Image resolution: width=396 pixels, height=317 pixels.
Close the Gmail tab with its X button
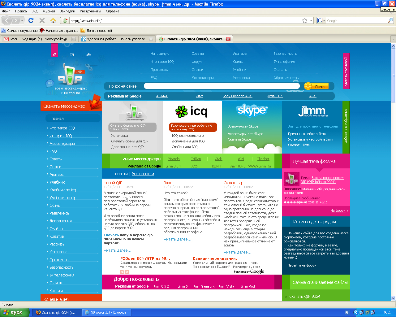(x=74, y=39)
